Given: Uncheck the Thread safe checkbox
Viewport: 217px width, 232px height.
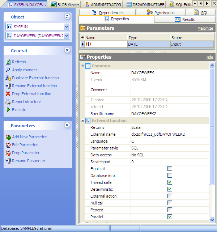Looking at the screenshot, I should (170, 182).
